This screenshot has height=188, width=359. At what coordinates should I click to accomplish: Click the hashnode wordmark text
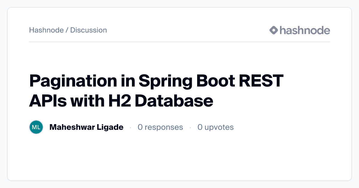[305, 30]
